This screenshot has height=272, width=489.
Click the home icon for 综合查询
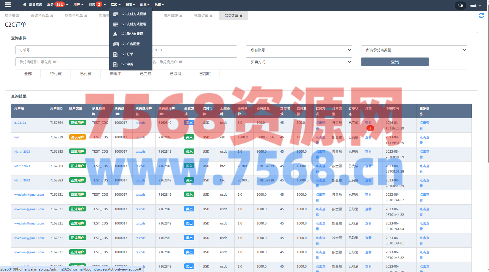click(25, 5)
